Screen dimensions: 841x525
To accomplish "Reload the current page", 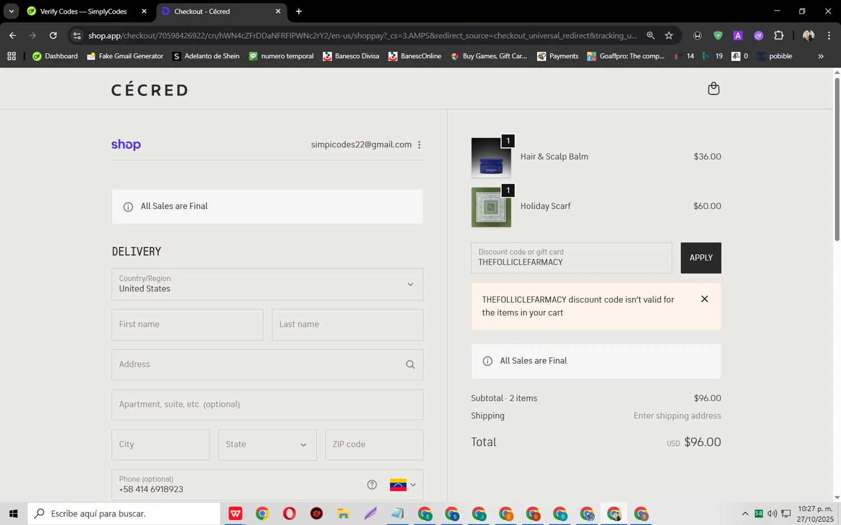I will pos(53,35).
